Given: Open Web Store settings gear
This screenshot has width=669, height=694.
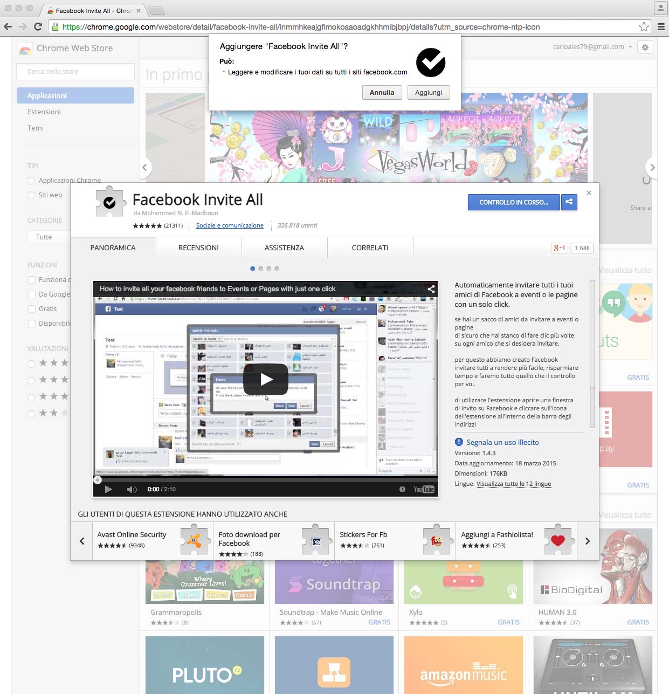Looking at the screenshot, I should [645, 47].
